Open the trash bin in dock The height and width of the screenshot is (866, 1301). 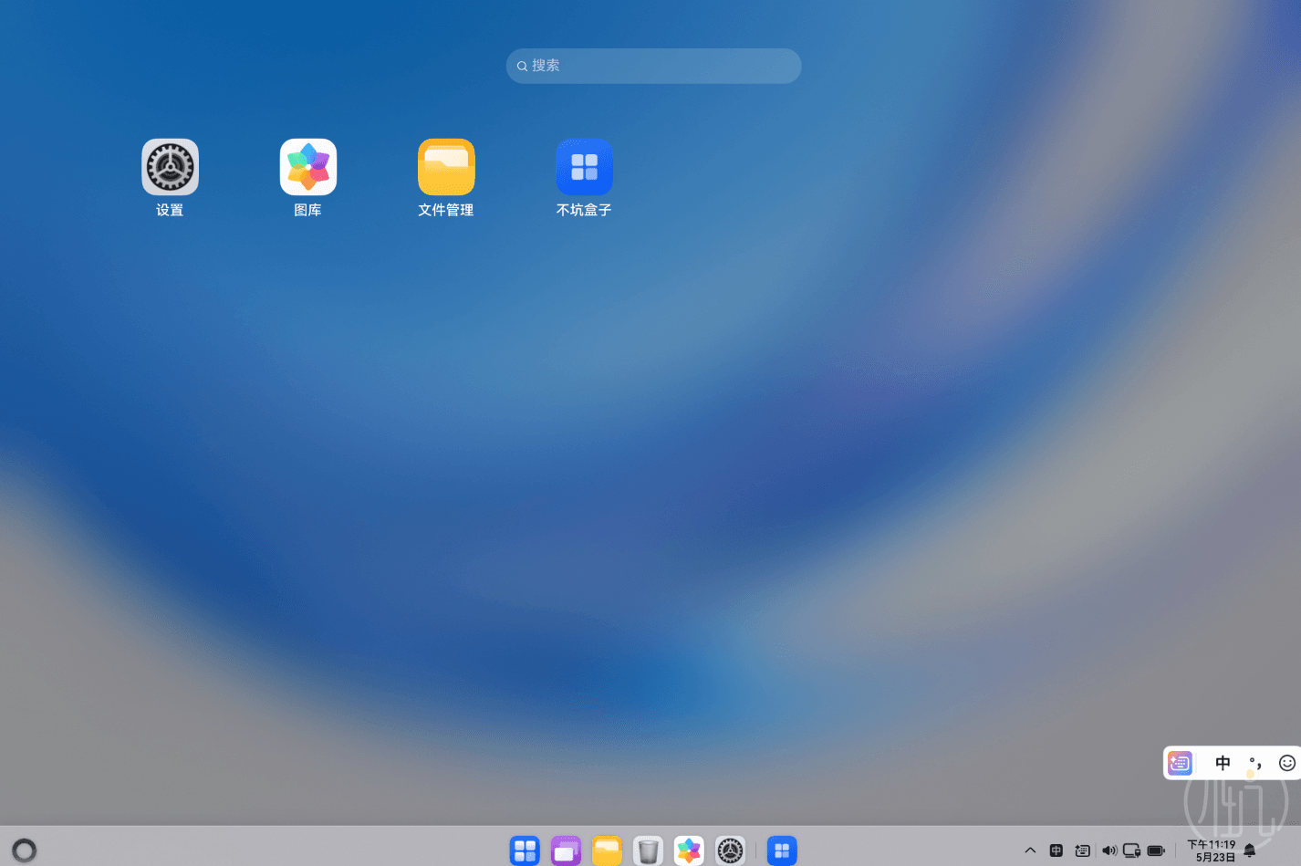pyautogui.click(x=648, y=850)
